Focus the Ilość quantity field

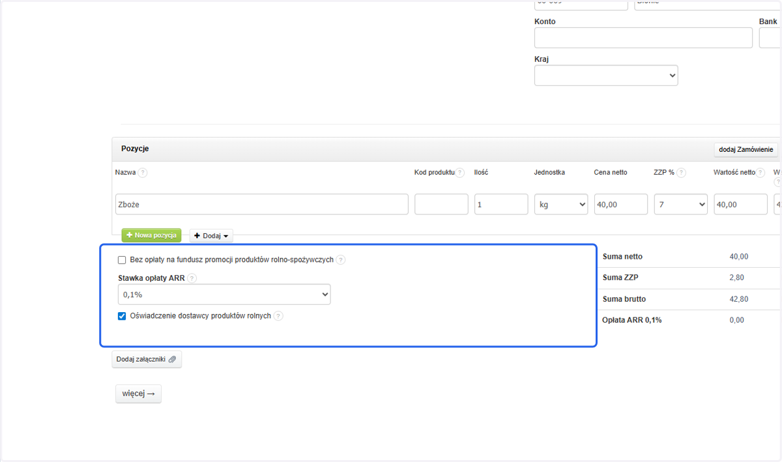(501, 204)
